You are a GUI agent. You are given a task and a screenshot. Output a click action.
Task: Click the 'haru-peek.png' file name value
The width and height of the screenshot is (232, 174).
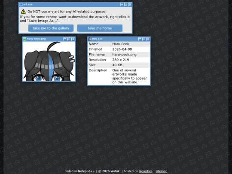pos(124,55)
